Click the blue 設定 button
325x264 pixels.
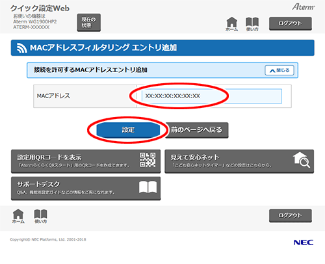(x=128, y=130)
